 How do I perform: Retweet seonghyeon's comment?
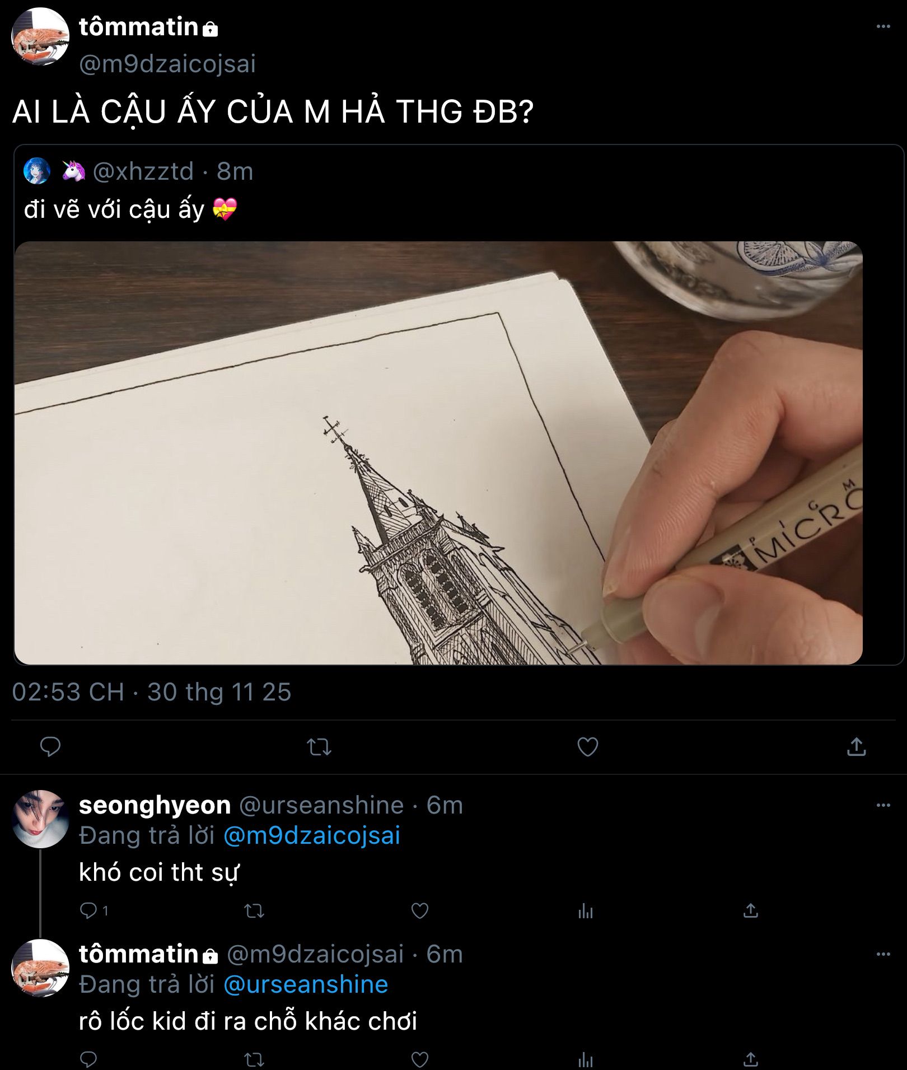point(254,910)
